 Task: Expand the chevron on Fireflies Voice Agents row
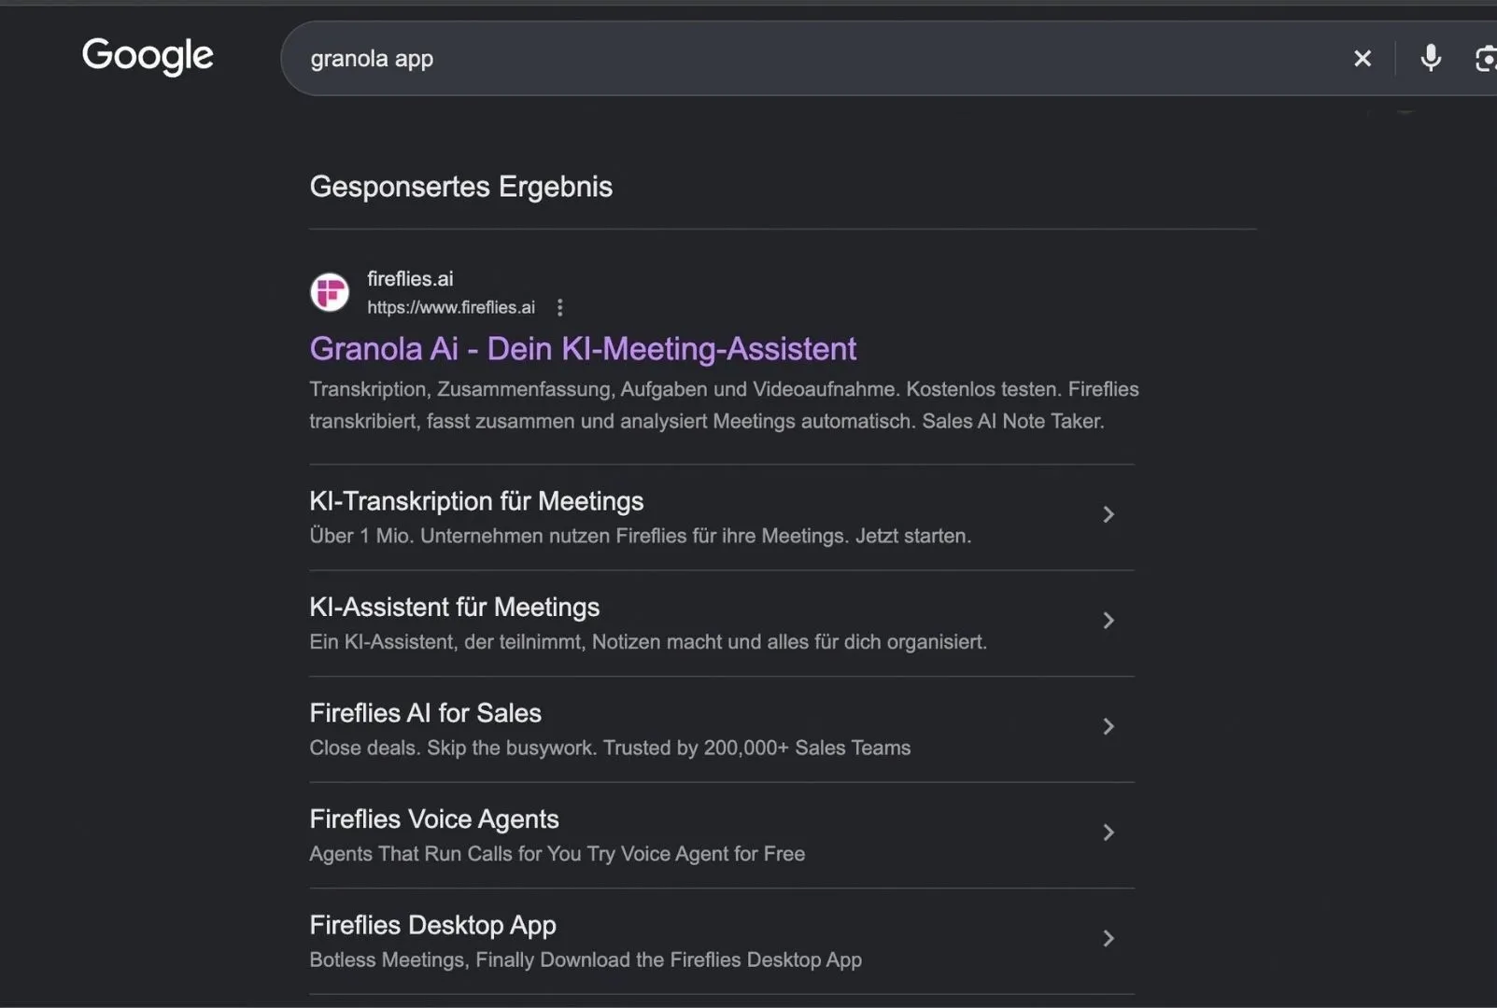tap(1109, 833)
